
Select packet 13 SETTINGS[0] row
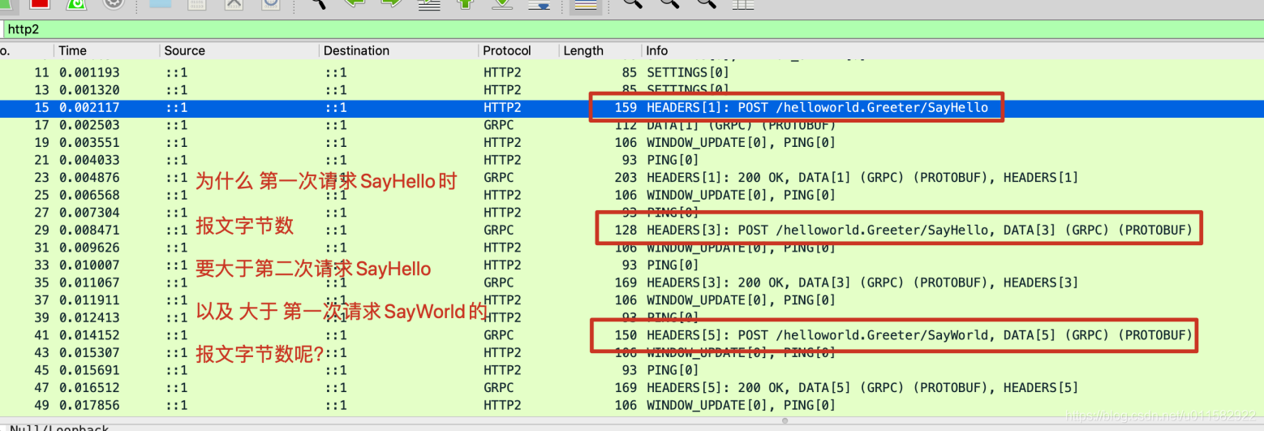pyautogui.click(x=632, y=90)
